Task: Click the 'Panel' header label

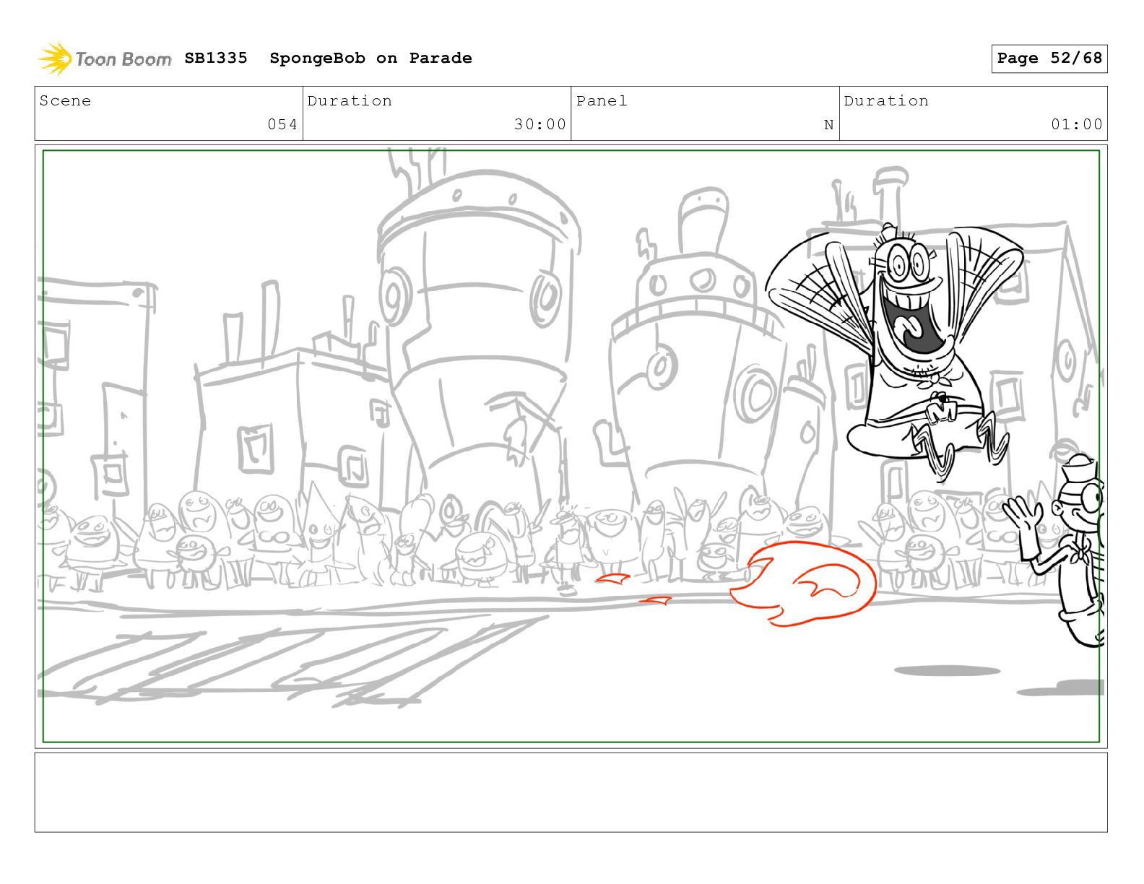Action: coord(602,100)
